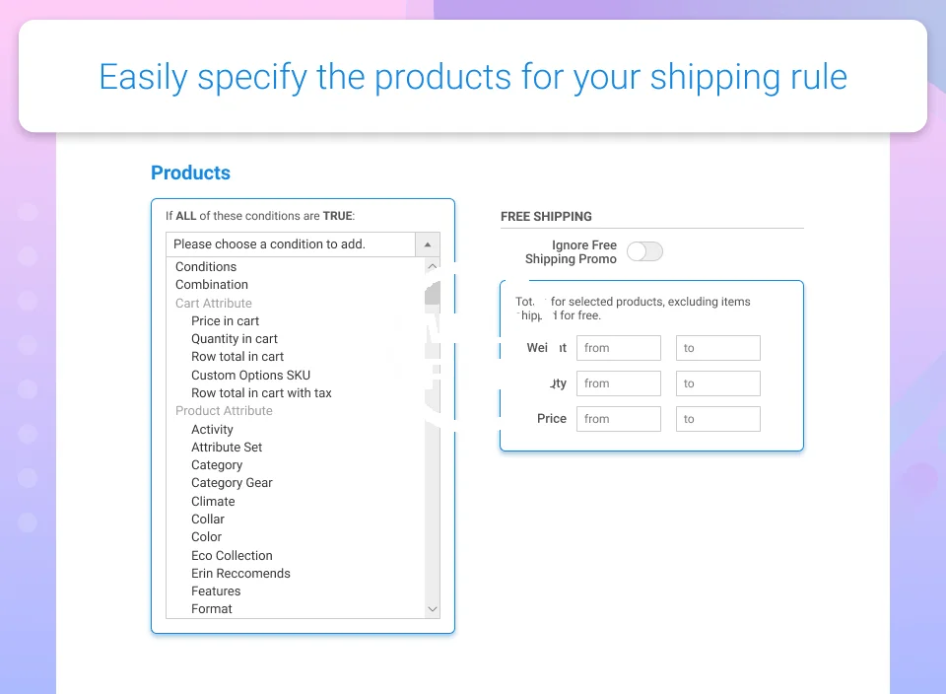Choose 'Custom Options SKU' condition
Screen dimensions: 946x694
click(250, 376)
